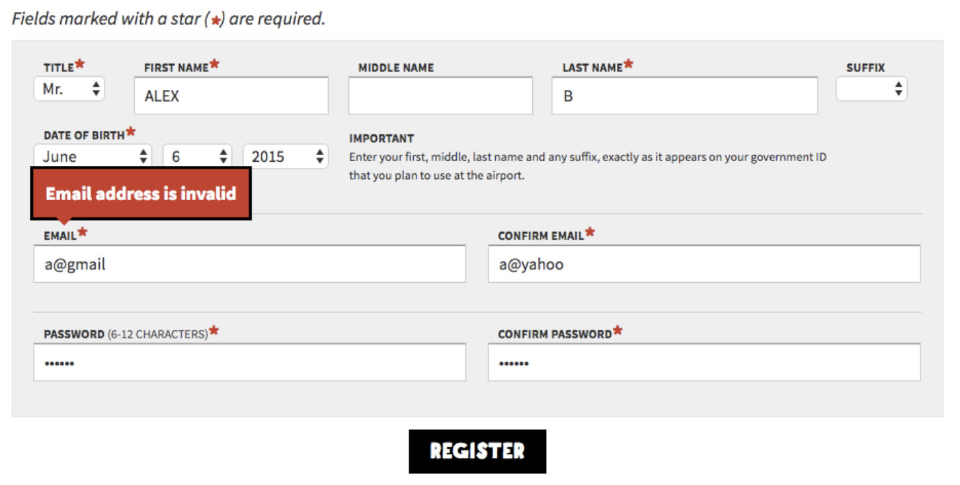Click the Confirm Password input field
This screenshot has width=960, height=485.
704,362
